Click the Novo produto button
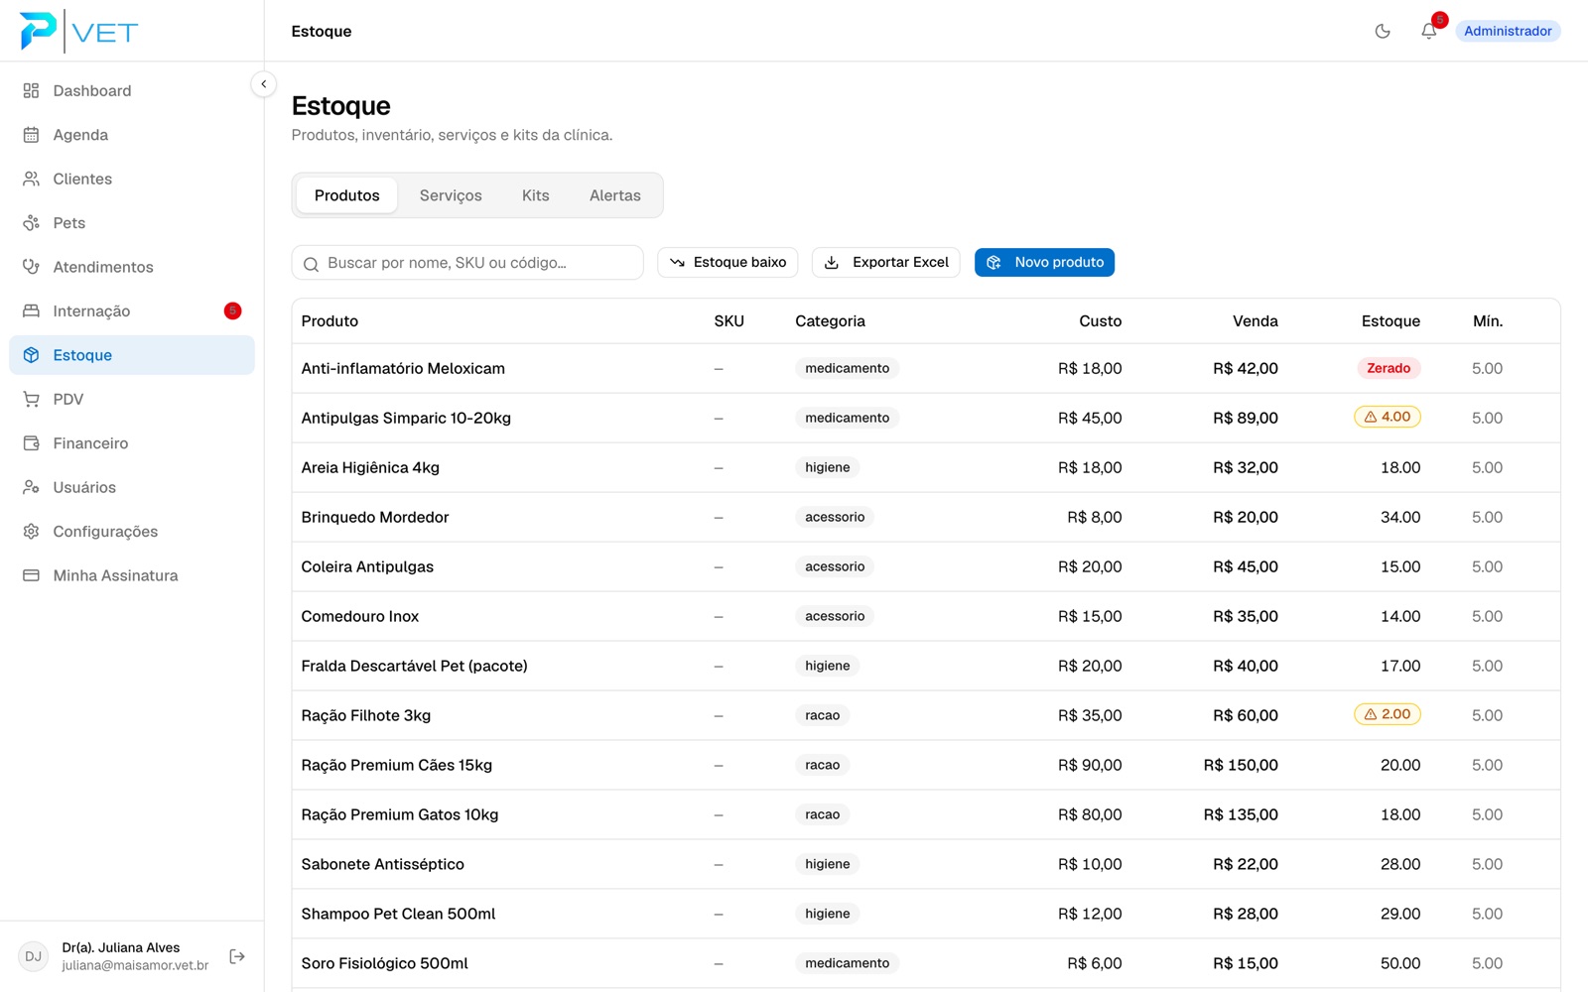This screenshot has height=992, width=1588. coord(1044,262)
